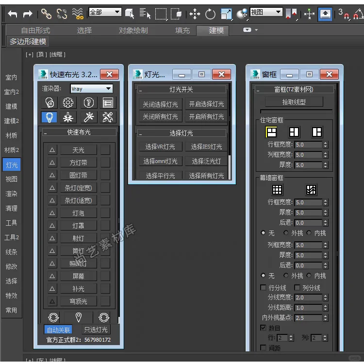Click the magic wand icon

coord(89,117)
